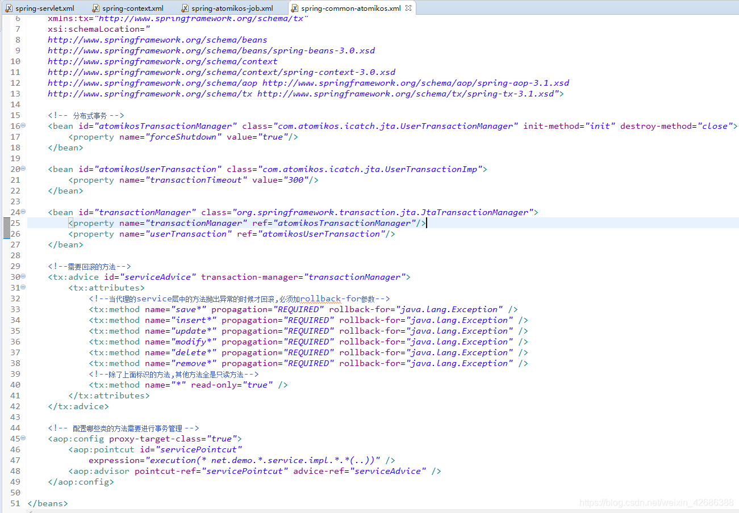The width and height of the screenshot is (739, 513).
Task: Click the read-only methods comment on line 39
Action: click(x=173, y=374)
